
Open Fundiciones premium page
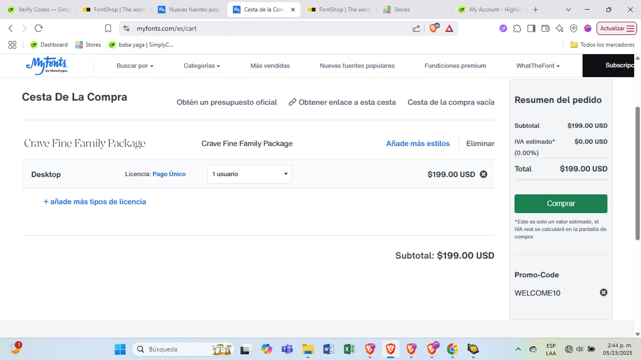coord(455,66)
